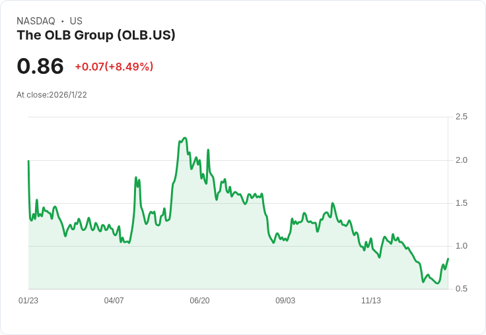This screenshot has width=486, height=335.
Task: Click The OLB Group (OLB.US) title
Action: click(x=96, y=36)
